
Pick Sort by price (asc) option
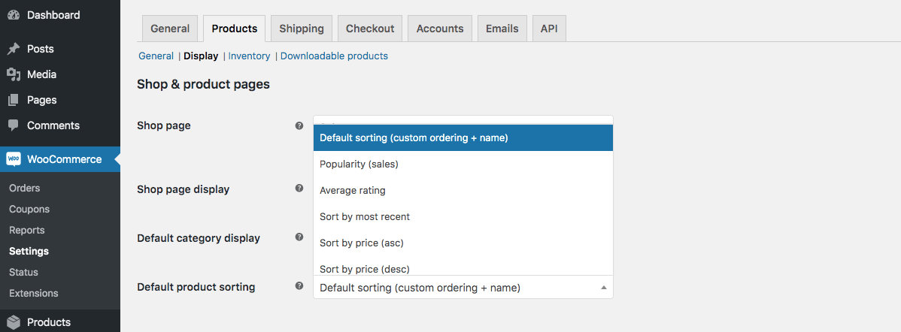click(x=463, y=243)
